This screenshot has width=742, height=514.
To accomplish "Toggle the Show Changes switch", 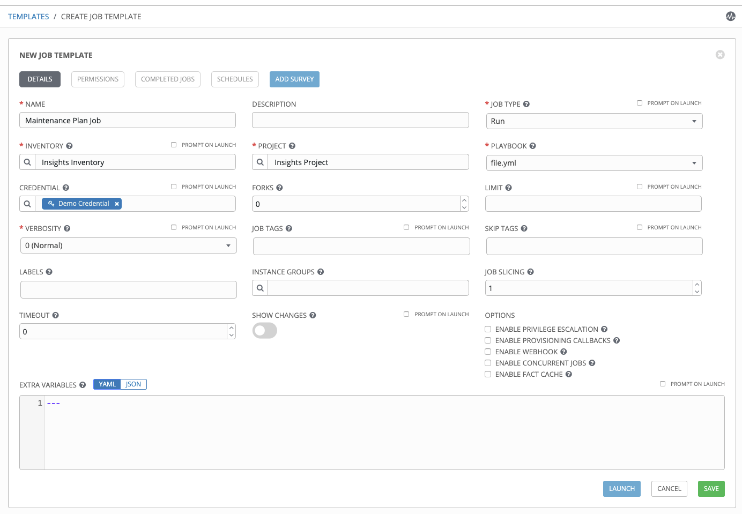I will 265,331.
